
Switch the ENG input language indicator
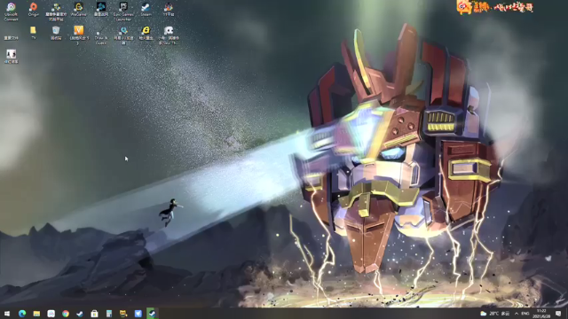pyautogui.click(x=525, y=313)
